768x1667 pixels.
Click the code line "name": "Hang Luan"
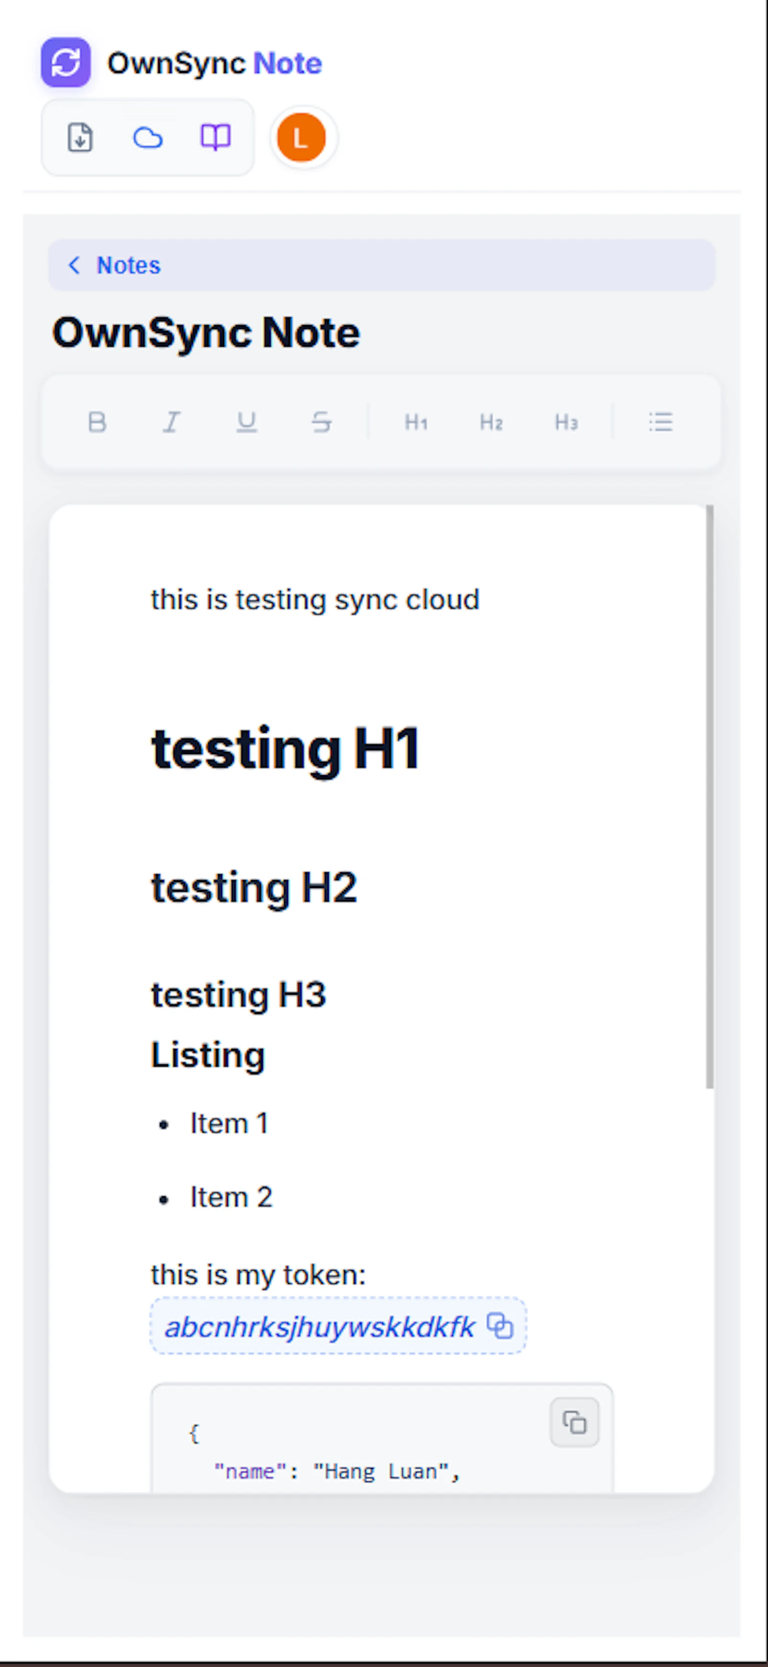click(336, 1472)
